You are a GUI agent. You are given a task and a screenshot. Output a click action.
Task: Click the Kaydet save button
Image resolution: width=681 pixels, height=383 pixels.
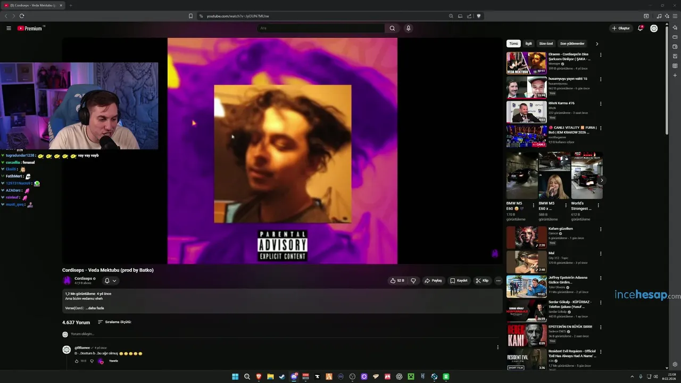[459, 280]
